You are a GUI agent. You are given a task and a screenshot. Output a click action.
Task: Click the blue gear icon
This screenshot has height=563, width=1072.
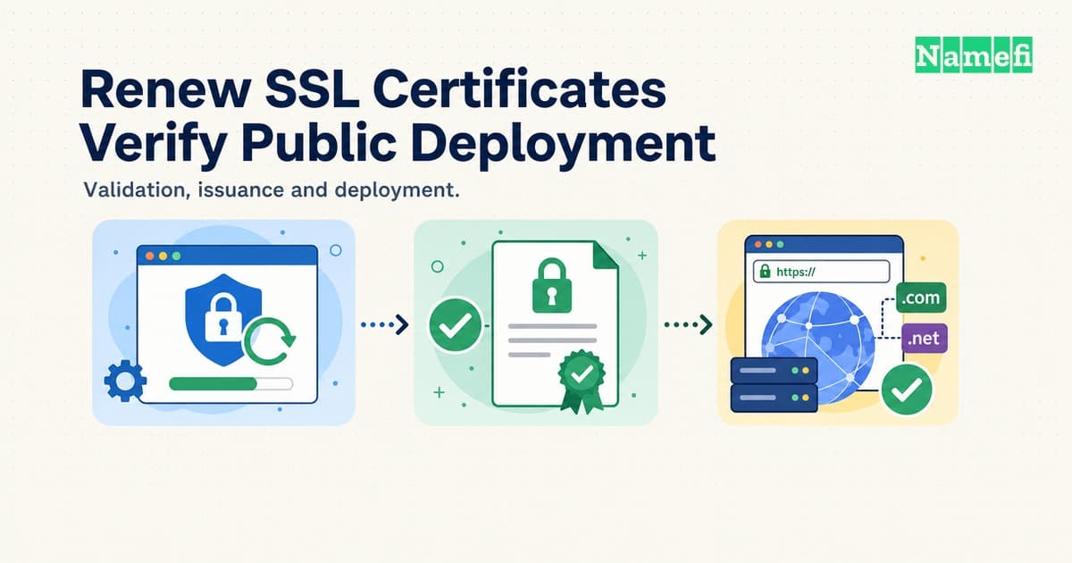[x=125, y=382]
